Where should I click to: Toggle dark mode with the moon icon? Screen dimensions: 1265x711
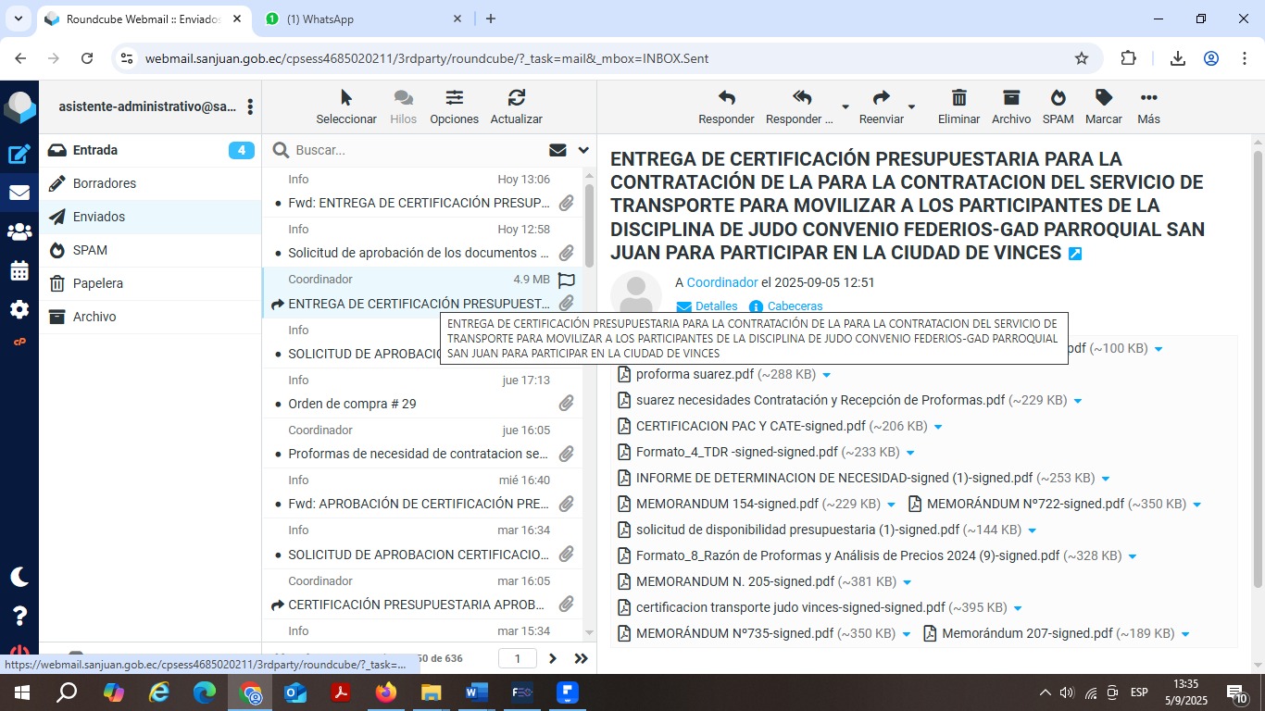(x=19, y=577)
